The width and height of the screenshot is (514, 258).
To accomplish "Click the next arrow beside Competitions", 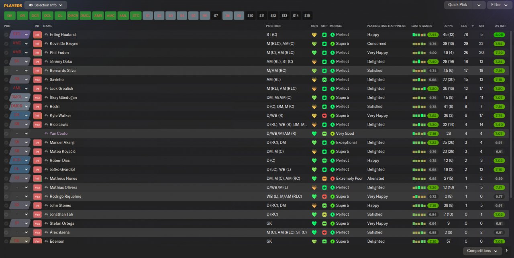I will coord(507,251).
